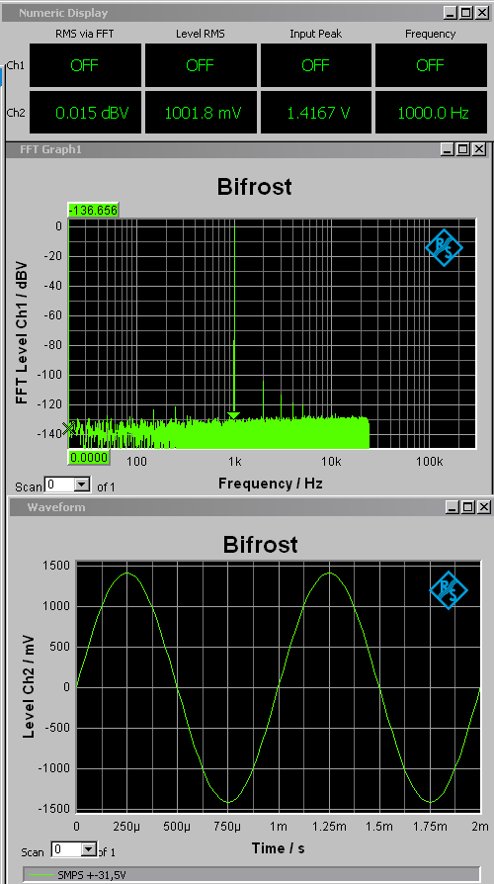Close the FFT Graph1 window
Screen dimensions: 494x884
479,149
